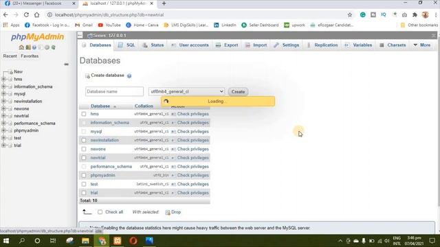Open the User accounts tab
The image size is (440, 247).
click(x=190, y=45)
